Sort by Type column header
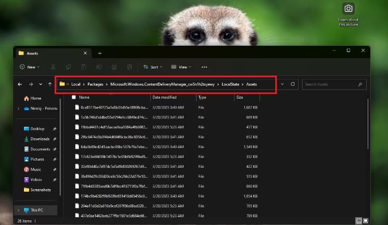Viewport: 388px width, 225px height. [202, 97]
